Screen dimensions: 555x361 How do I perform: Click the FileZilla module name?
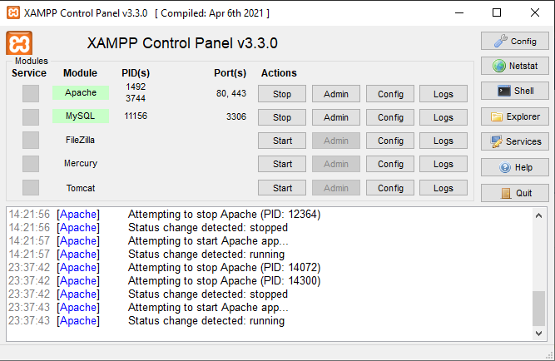pyautogui.click(x=81, y=140)
